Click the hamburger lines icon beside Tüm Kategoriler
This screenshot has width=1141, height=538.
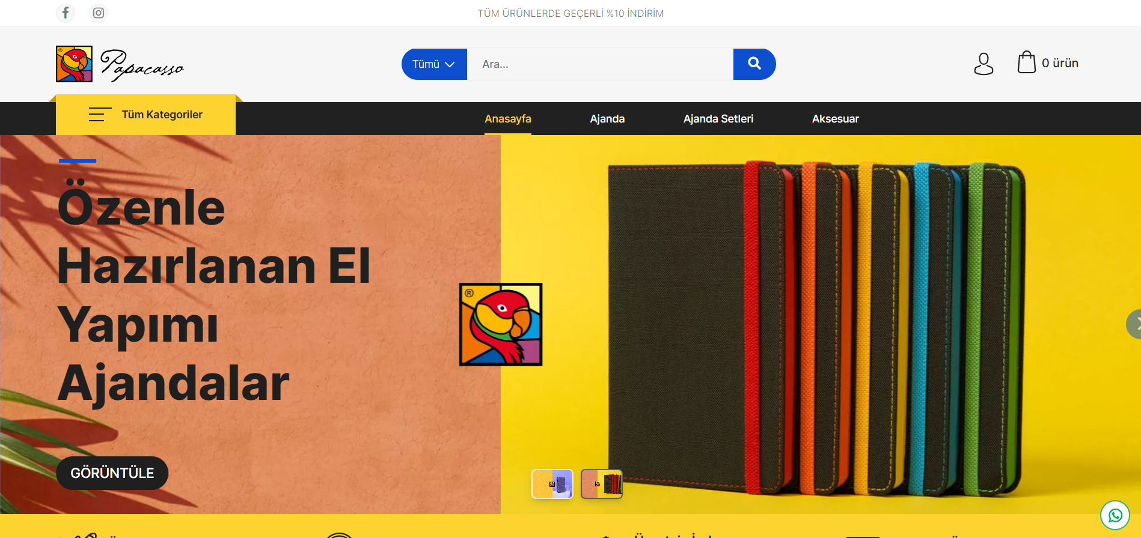(100, 114)
